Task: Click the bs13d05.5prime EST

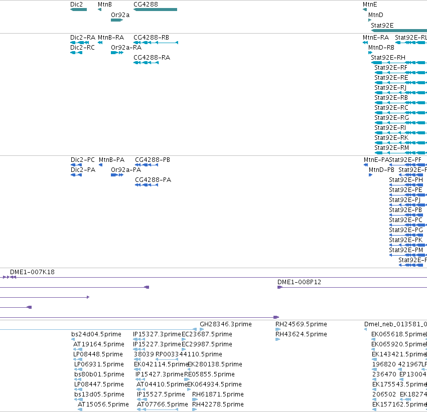Action: tap(78, 399)
